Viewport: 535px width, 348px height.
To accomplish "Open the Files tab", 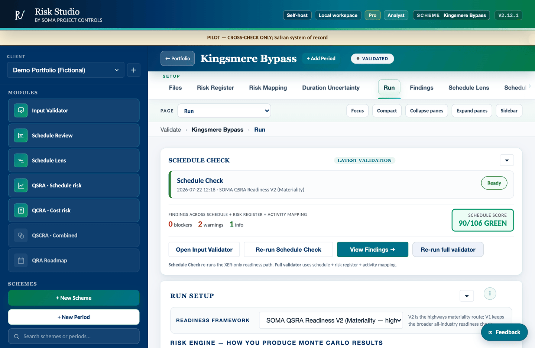I will click(175, 88).
